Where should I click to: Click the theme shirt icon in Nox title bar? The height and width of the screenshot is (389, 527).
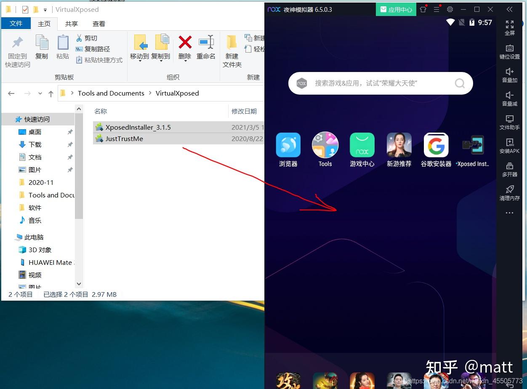[423, 9]
